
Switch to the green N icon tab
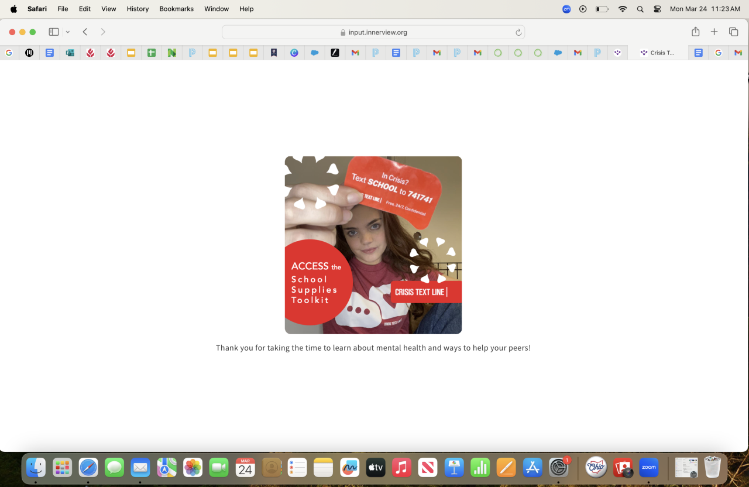(x=172, y=53)
